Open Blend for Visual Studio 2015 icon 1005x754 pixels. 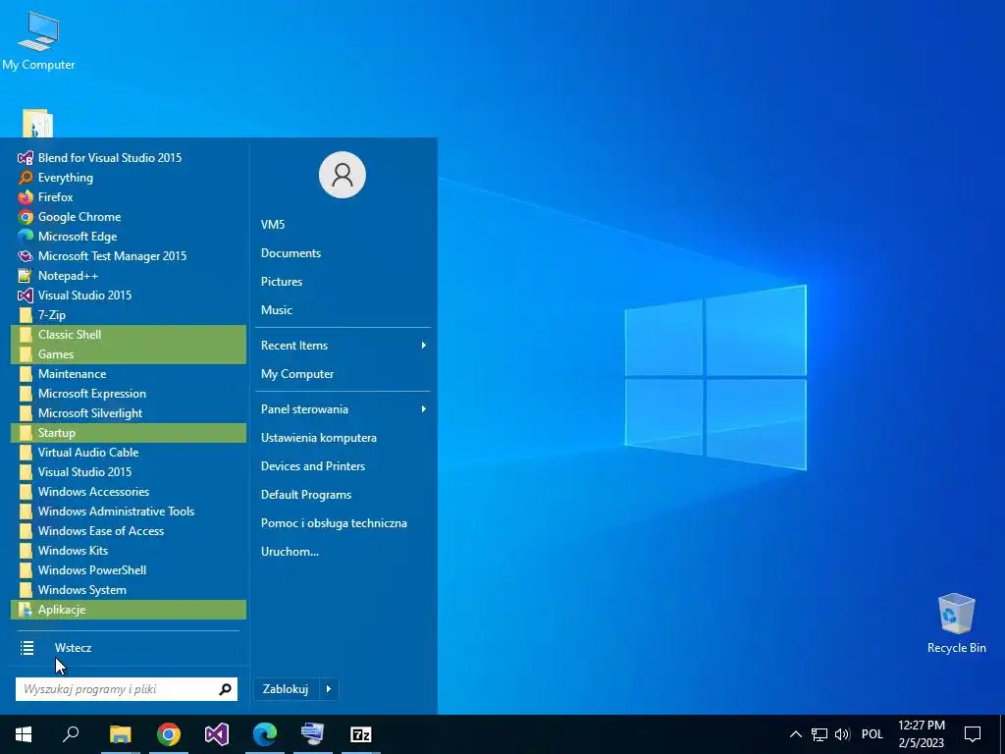tap(25, 158)
